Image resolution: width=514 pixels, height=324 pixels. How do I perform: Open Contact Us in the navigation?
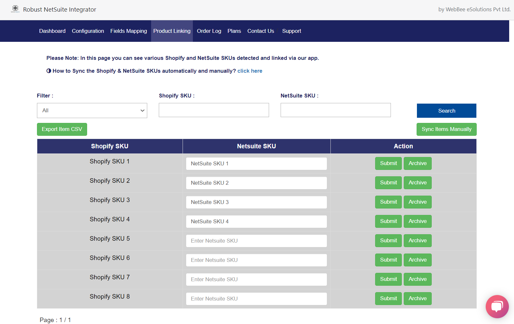coord(261,31)
